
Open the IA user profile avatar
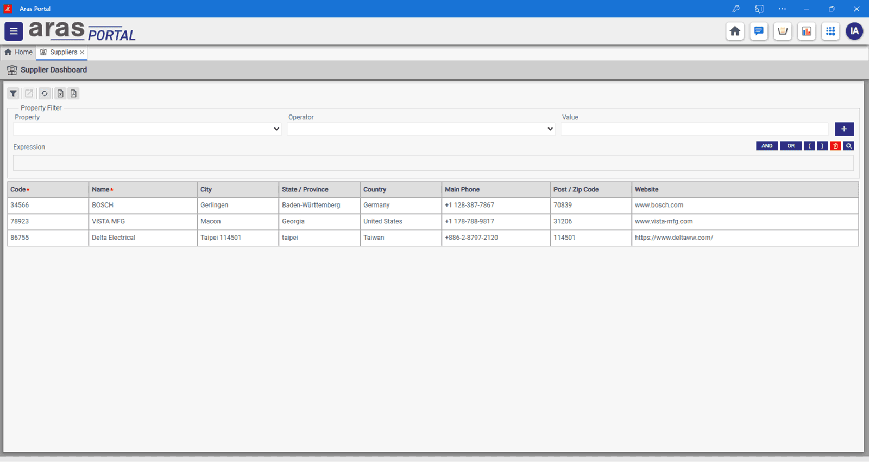click(x=854, y=31)
